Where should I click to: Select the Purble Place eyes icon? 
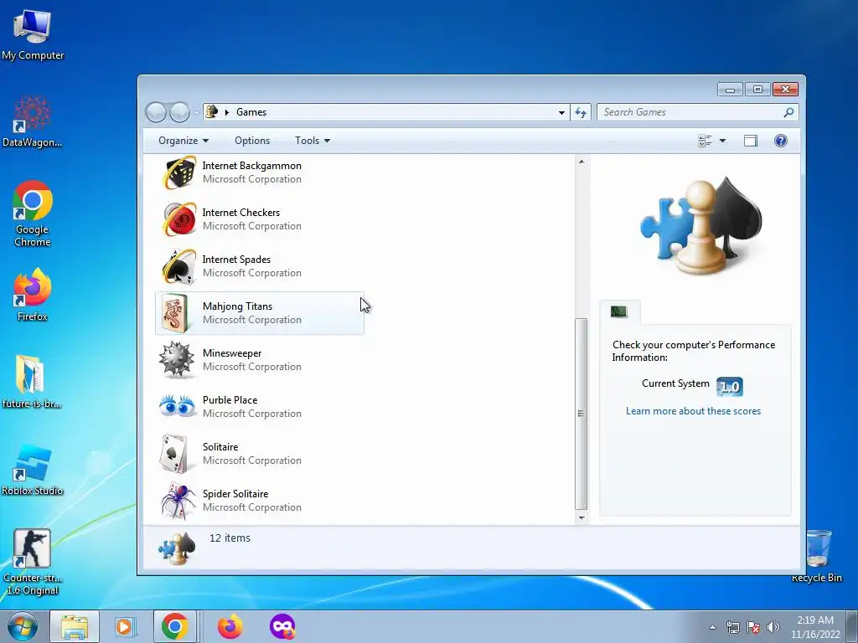(178, 406)
